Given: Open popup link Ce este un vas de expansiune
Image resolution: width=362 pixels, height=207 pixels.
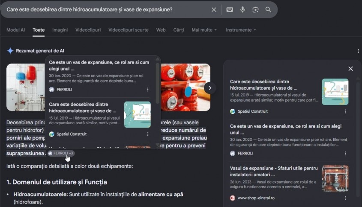Looking at the screenshot, I should 99,66.
